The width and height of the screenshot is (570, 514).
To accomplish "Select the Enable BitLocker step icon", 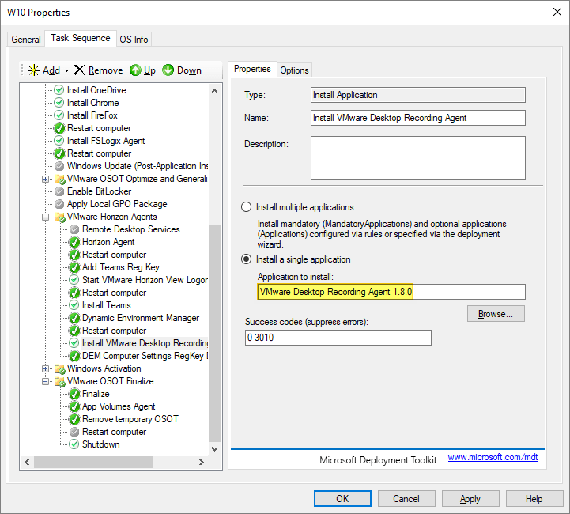I will point(59,191).
